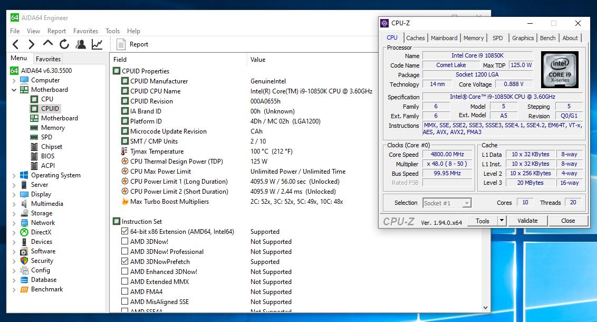597x322 pixels.
Task: Click the Report page icon in toolbar
Action: [121, 44]
